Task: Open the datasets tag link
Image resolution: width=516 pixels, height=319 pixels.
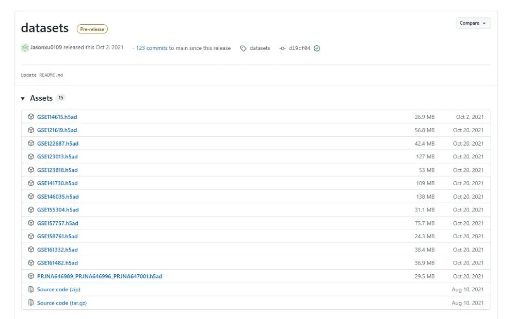Action: point(260,48)
